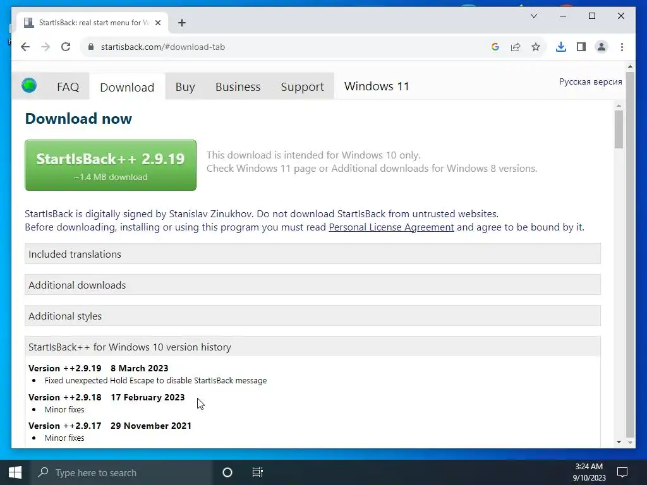Expand Additional downloads section
Screen dimensions: 647x485
[x=313, y=285]
